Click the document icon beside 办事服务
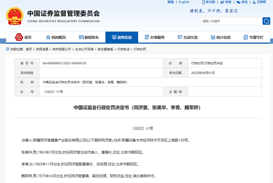 click(x=147, y=37)
